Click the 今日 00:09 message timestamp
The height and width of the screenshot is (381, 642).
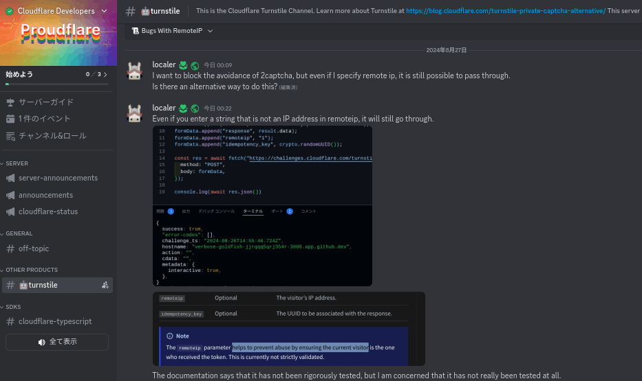(x=218, y=65)
